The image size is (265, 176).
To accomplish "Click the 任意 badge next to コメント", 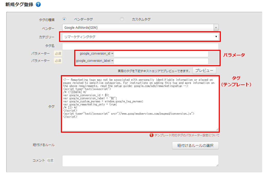I will pos(50,160).
